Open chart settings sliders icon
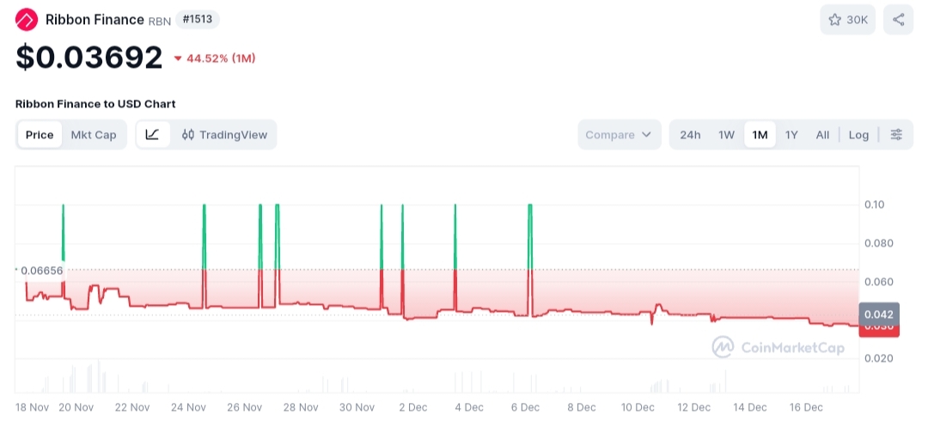This screenshot has height=433, width=928. coord(896,134)
